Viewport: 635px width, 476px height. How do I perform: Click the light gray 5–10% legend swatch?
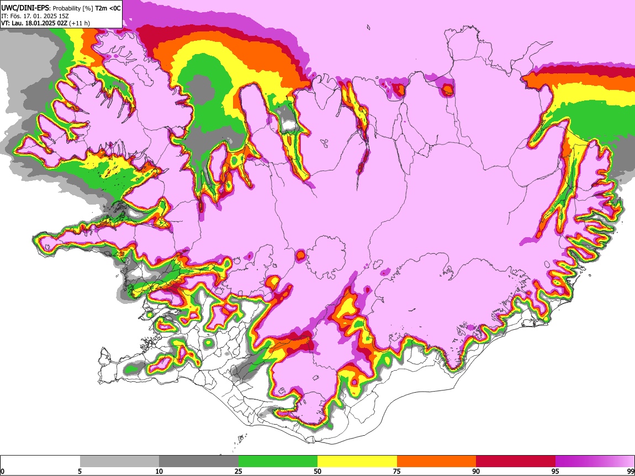tap(119, 461)
